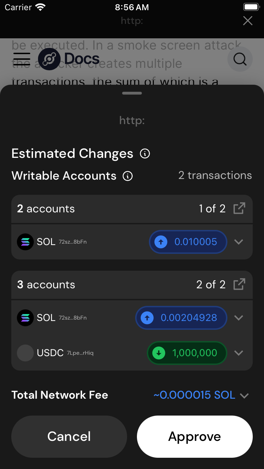Expand the USDC 1,000,000 account row
This screenshot has width=264, height=469.
pyautogui.click(x=239, y=353)
